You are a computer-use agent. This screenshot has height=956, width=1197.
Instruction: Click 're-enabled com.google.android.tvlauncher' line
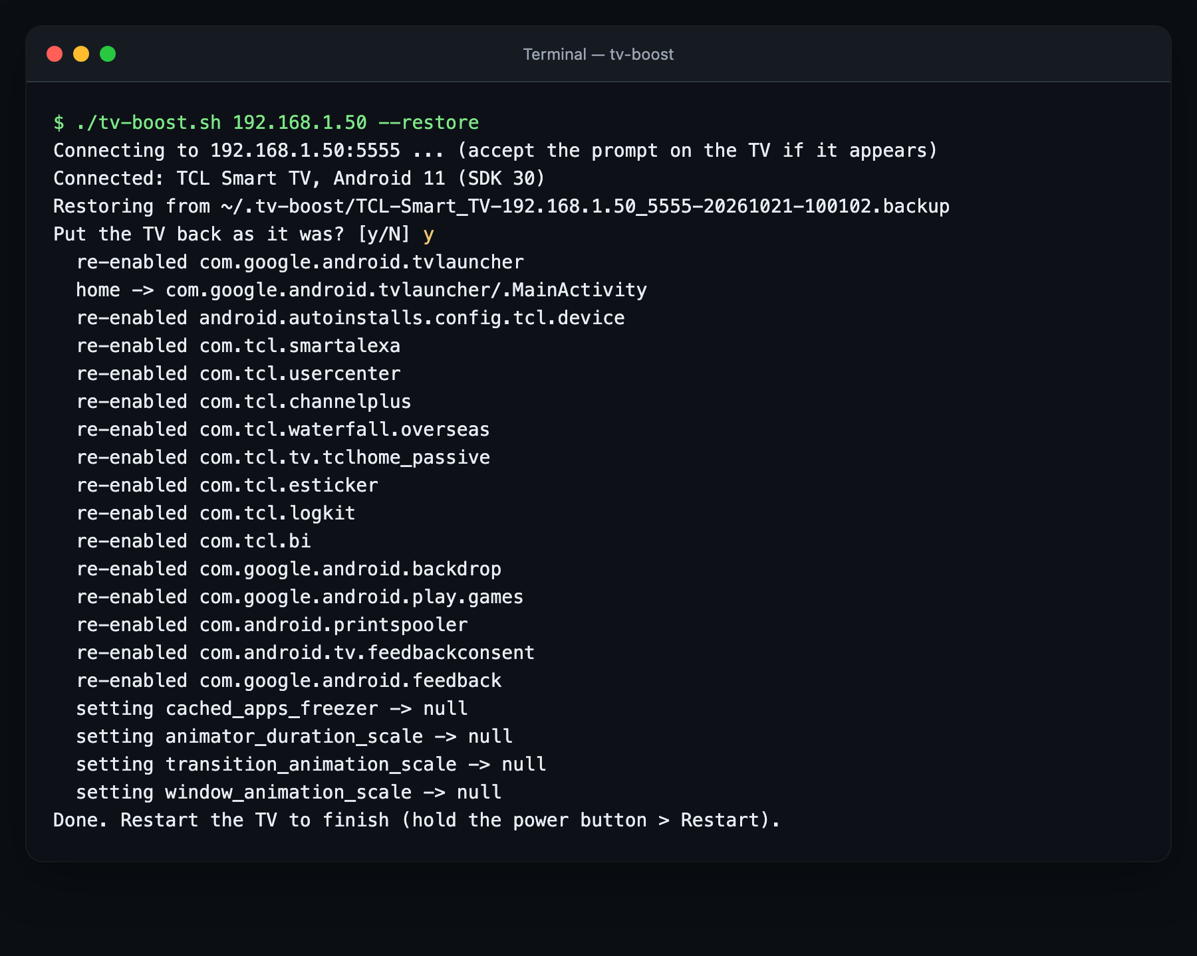[300, 262]
